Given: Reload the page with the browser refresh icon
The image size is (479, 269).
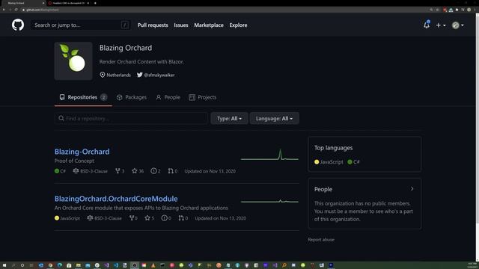Looking at the screenshot, I should [16, 10].
